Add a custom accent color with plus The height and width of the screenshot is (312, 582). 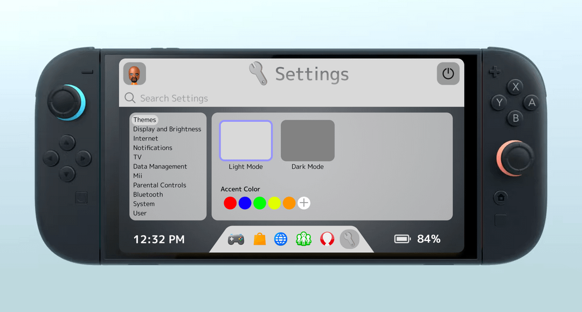click(x=304, y=203)
